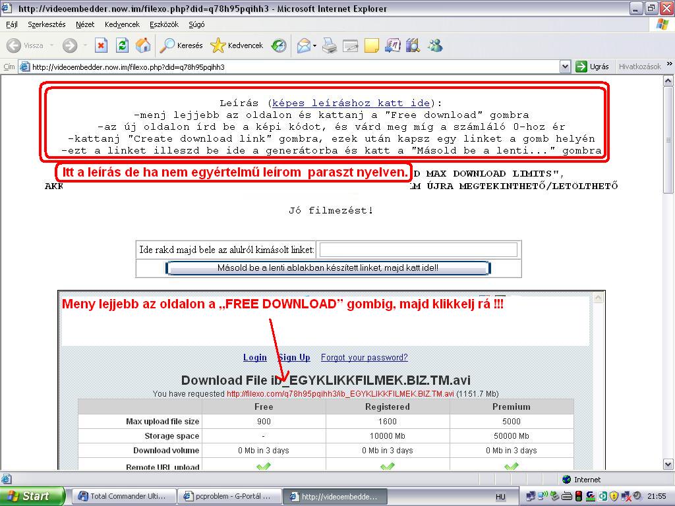The width and height of the screenshot is (675, 506).
Task: Click the IE icon in title bar
Action: point(7,8)
